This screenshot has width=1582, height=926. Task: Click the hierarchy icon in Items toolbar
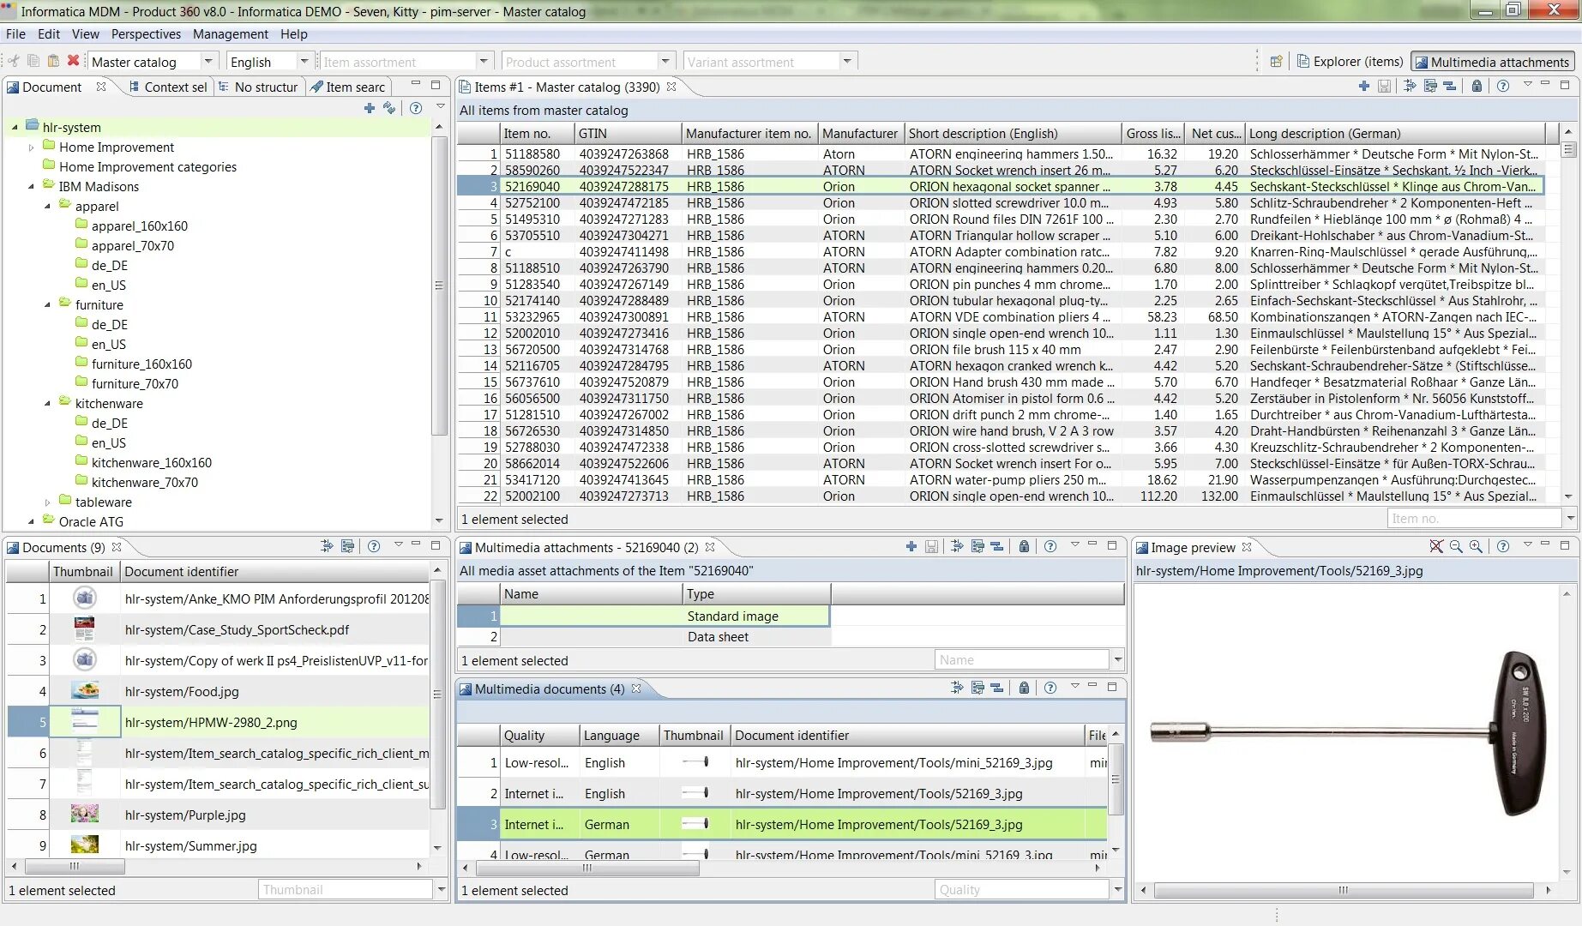(1449, 86)
